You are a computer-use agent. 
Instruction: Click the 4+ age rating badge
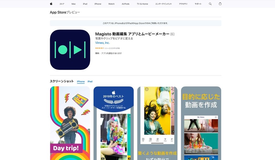(x=172, y=34)
